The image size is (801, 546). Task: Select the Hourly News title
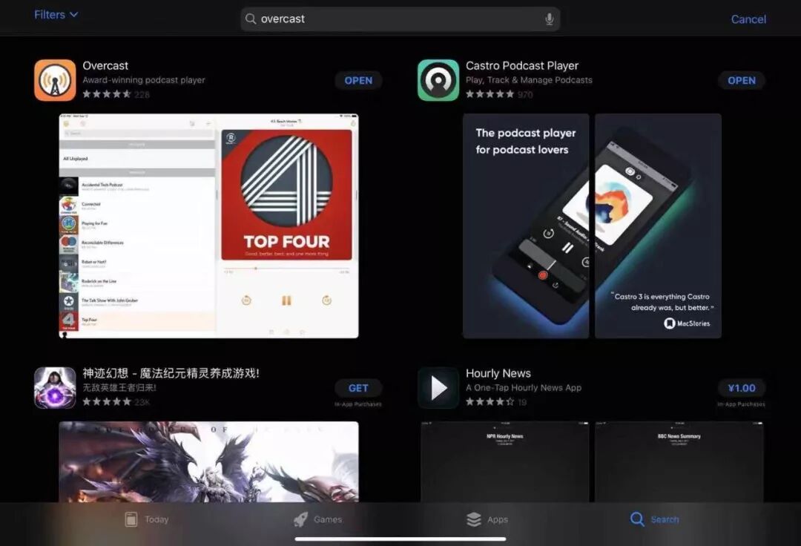pos(498,373)
